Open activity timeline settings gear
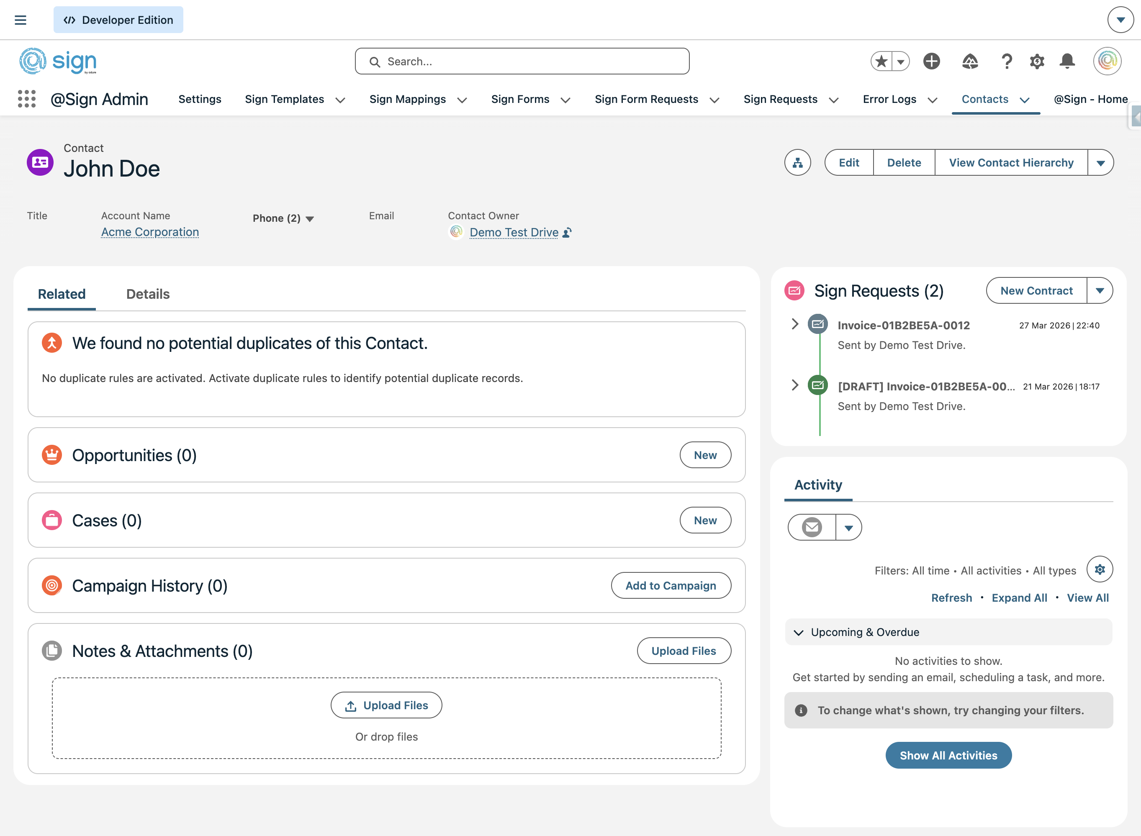Viewport: 1141px width, 836px height. 1100,569
